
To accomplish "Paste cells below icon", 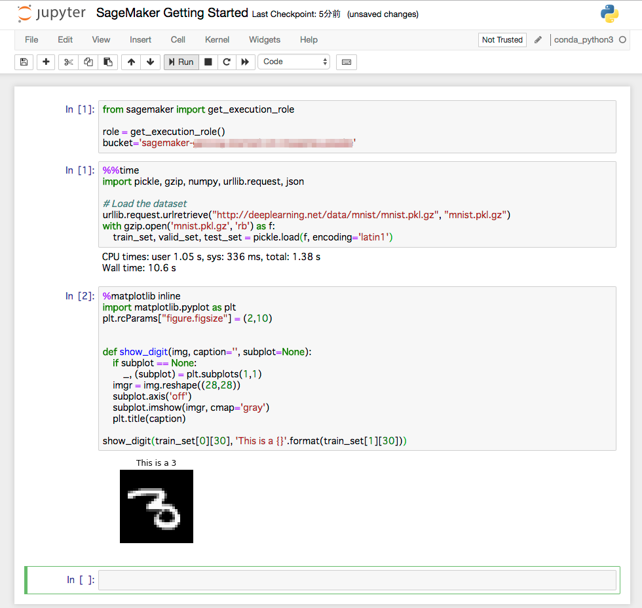I will pyautogui.click(x=108, y=62).
